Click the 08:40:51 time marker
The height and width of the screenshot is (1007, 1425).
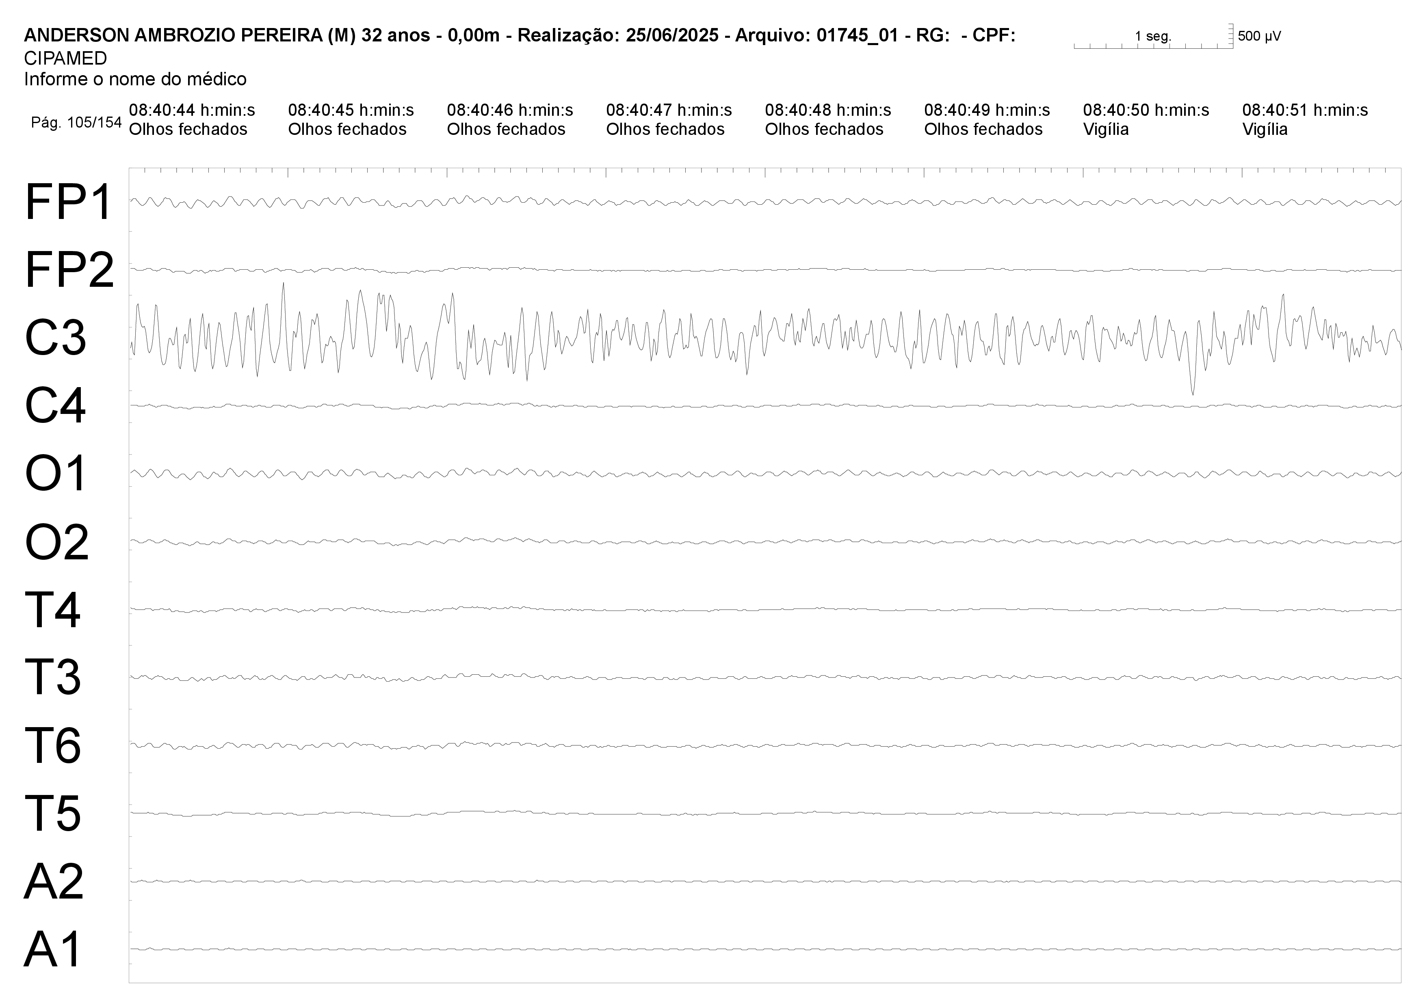tap(1305, 110)
